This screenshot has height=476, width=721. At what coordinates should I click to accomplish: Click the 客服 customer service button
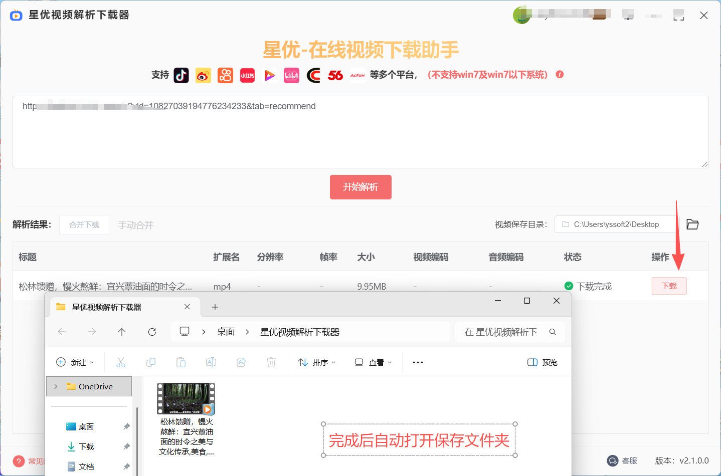(x=622, y=460)
